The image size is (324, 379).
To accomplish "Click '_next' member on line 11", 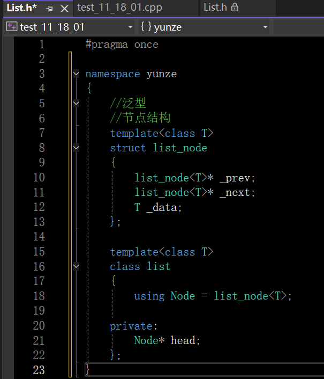I will pyautogui.click(x=235, y=193).
